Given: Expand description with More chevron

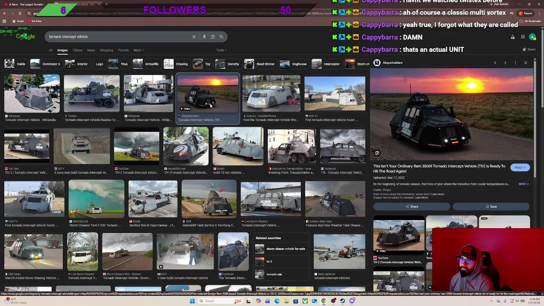Looking at the screenshot, I should [x=524, y=184].
